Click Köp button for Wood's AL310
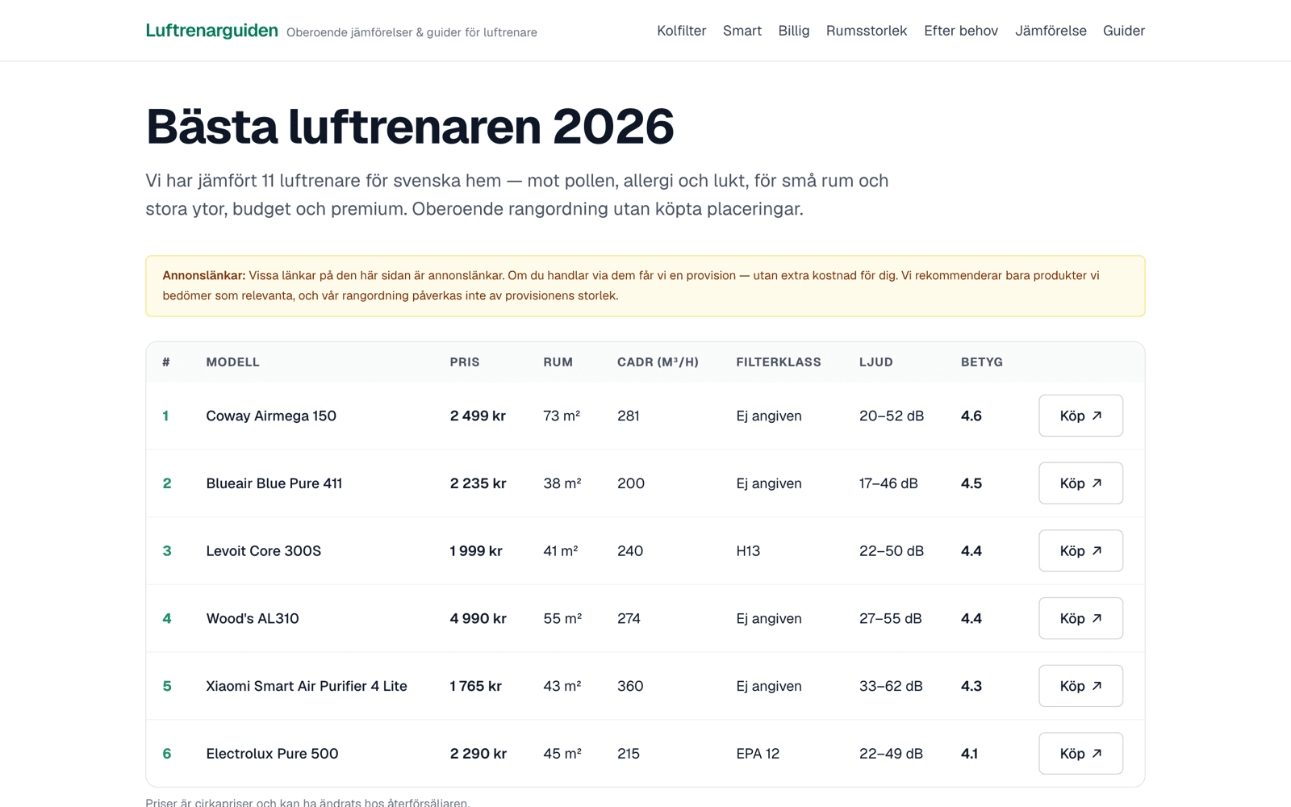Image resolution: width=1291 pixels, height=807 pixels. [x=1080, y=618]
